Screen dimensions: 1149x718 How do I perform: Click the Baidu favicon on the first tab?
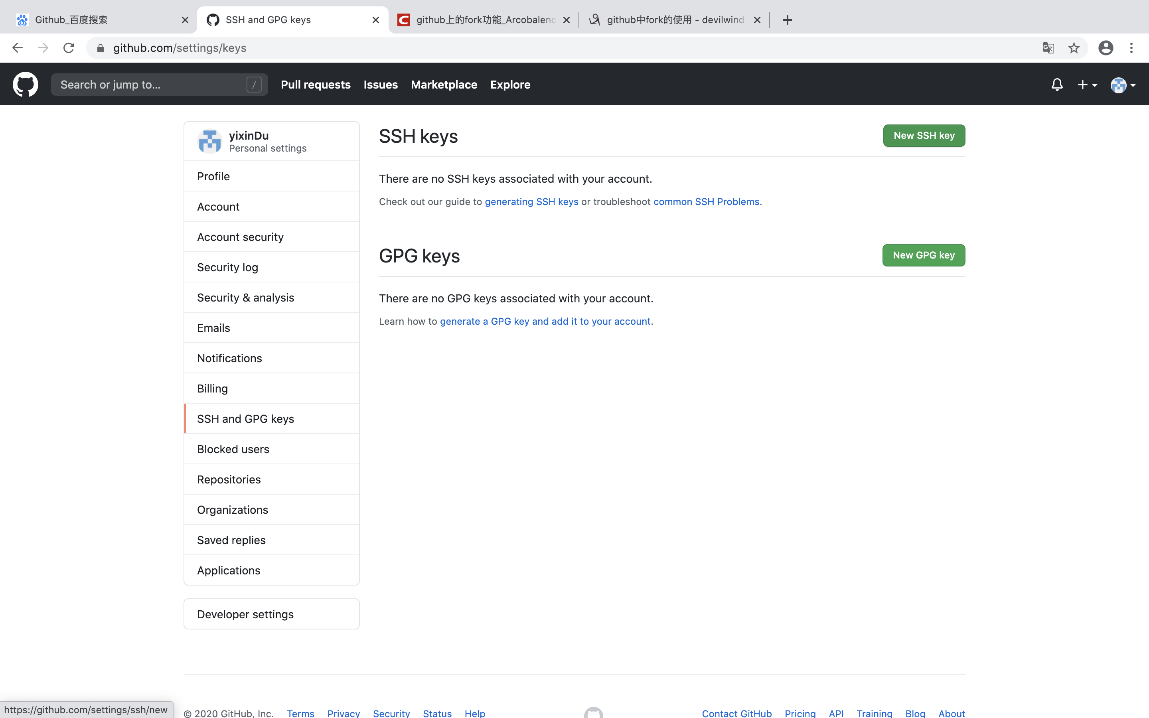(22, 20)
